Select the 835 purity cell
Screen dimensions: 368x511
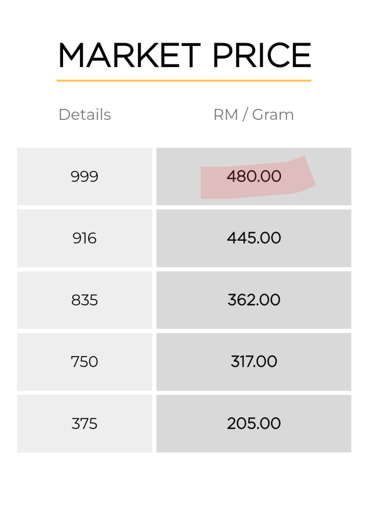point(85,300)
